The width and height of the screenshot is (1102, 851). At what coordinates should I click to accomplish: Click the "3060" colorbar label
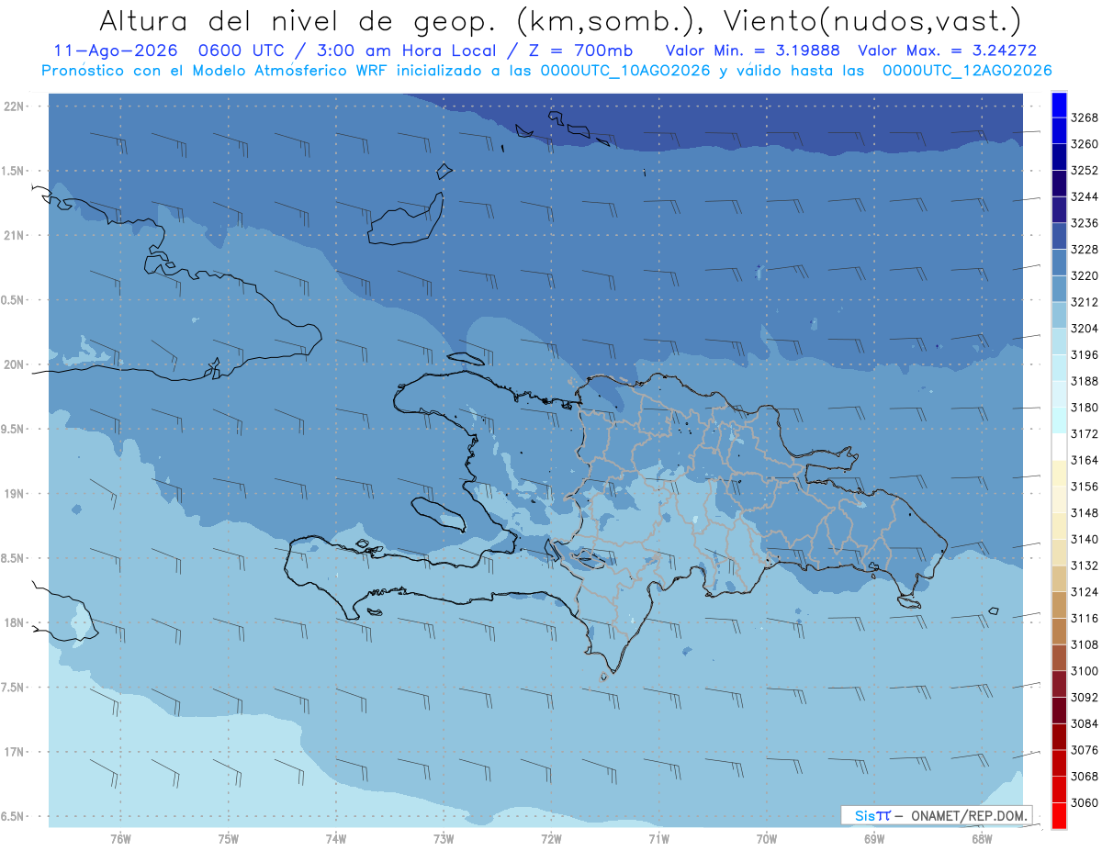click(1085, 802)
